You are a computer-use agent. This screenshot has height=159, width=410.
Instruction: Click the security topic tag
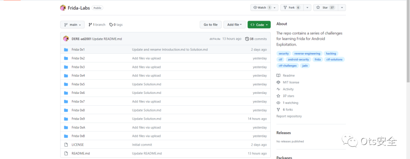point(284,53)
